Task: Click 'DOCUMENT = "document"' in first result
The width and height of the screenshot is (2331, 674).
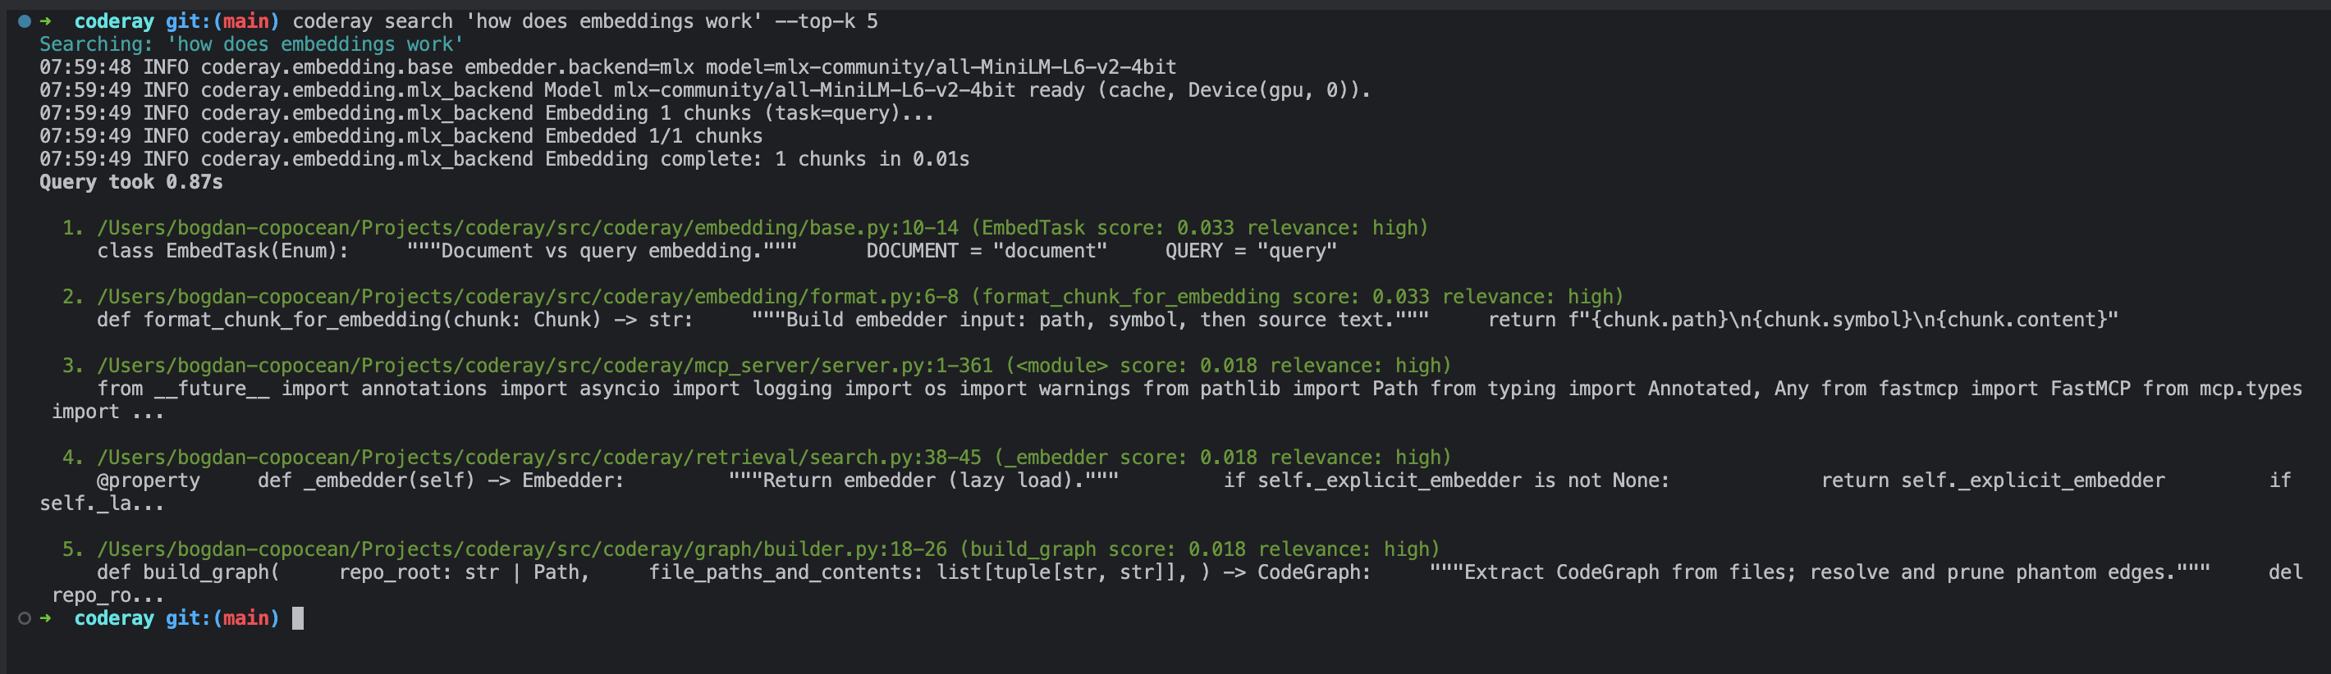Action: click(x=987, y=251)
